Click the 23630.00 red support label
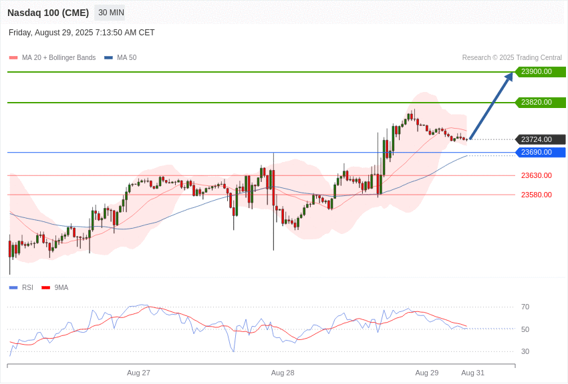568x384 pixels. click(537, 175)
